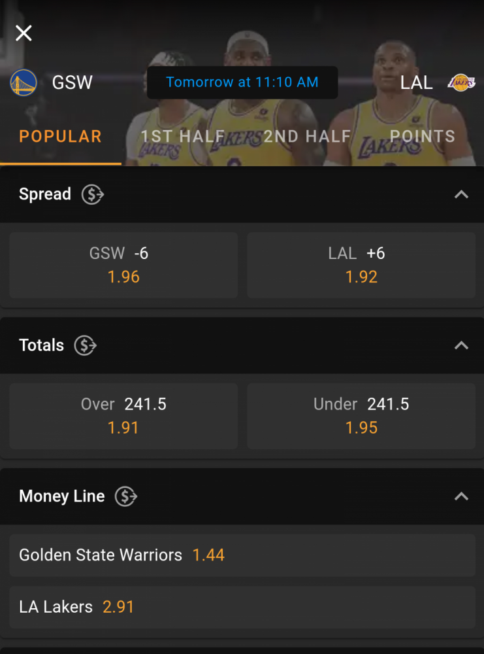Screen dimensions: 484x654
Task: Collapse the Spread section chevron
Action: click(x=461, y=194)
